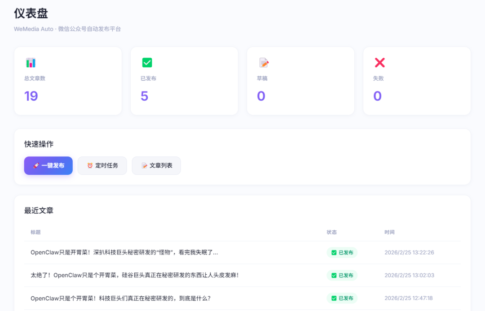The width and height of the screenshot is (485, 311).
Task: Switch to the 文章列表 view
Action: point(156,165)
